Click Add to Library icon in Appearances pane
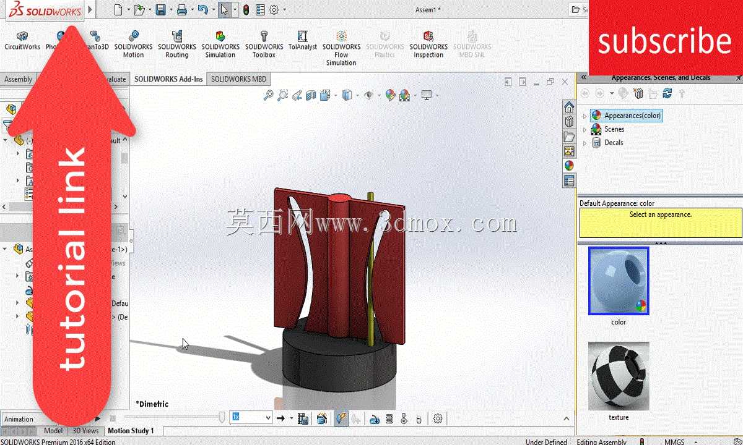Viewport: 743px width, 445px height. 638,93
